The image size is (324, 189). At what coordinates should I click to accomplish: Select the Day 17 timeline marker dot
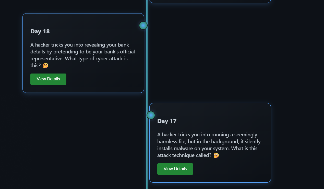click(x=151, y=115)
